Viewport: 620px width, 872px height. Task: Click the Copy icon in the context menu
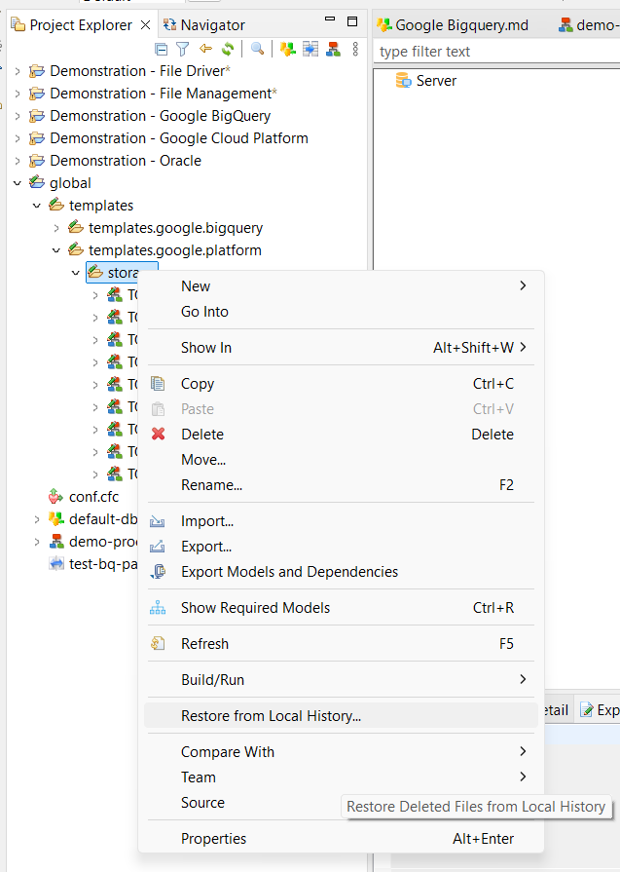[x=160, y=383]
